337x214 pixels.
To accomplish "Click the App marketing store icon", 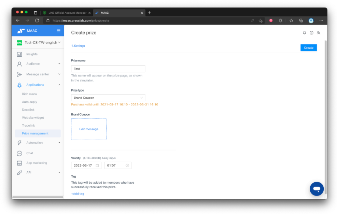I will click(19, 163).
